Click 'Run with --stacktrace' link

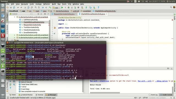coord(100,81)
